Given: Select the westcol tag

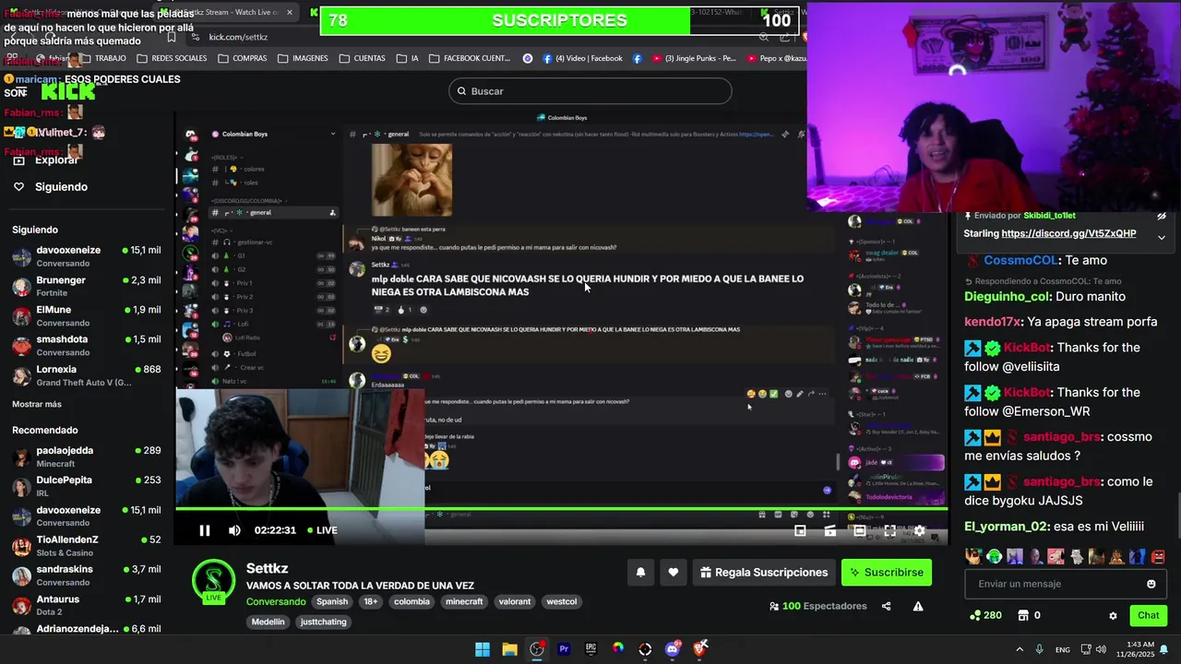Looking at the screenshot, I should tap(562, 601).
